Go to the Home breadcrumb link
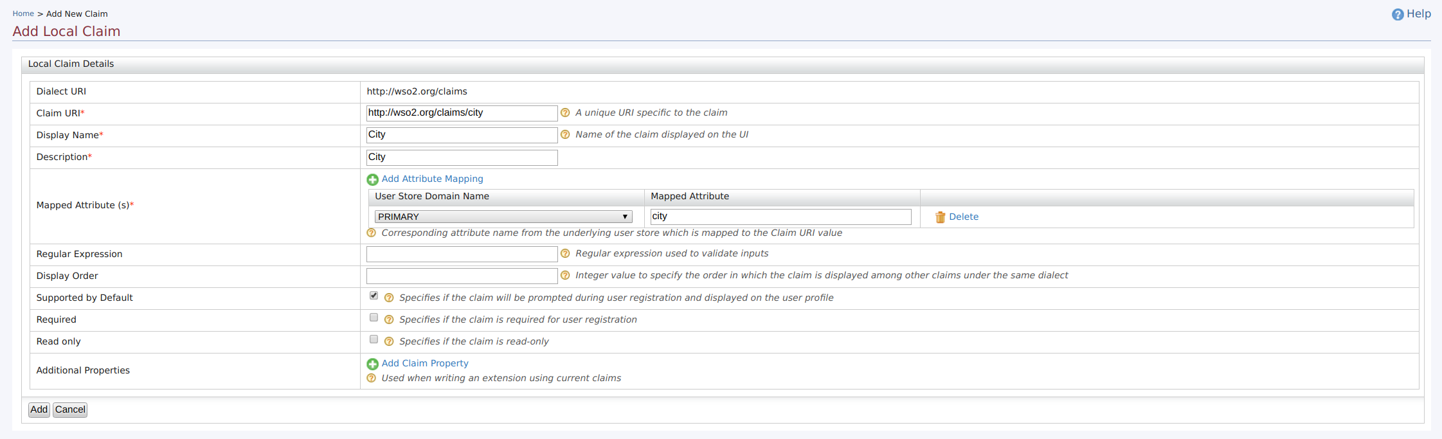1442x439 pixels. tap(23, 13)
